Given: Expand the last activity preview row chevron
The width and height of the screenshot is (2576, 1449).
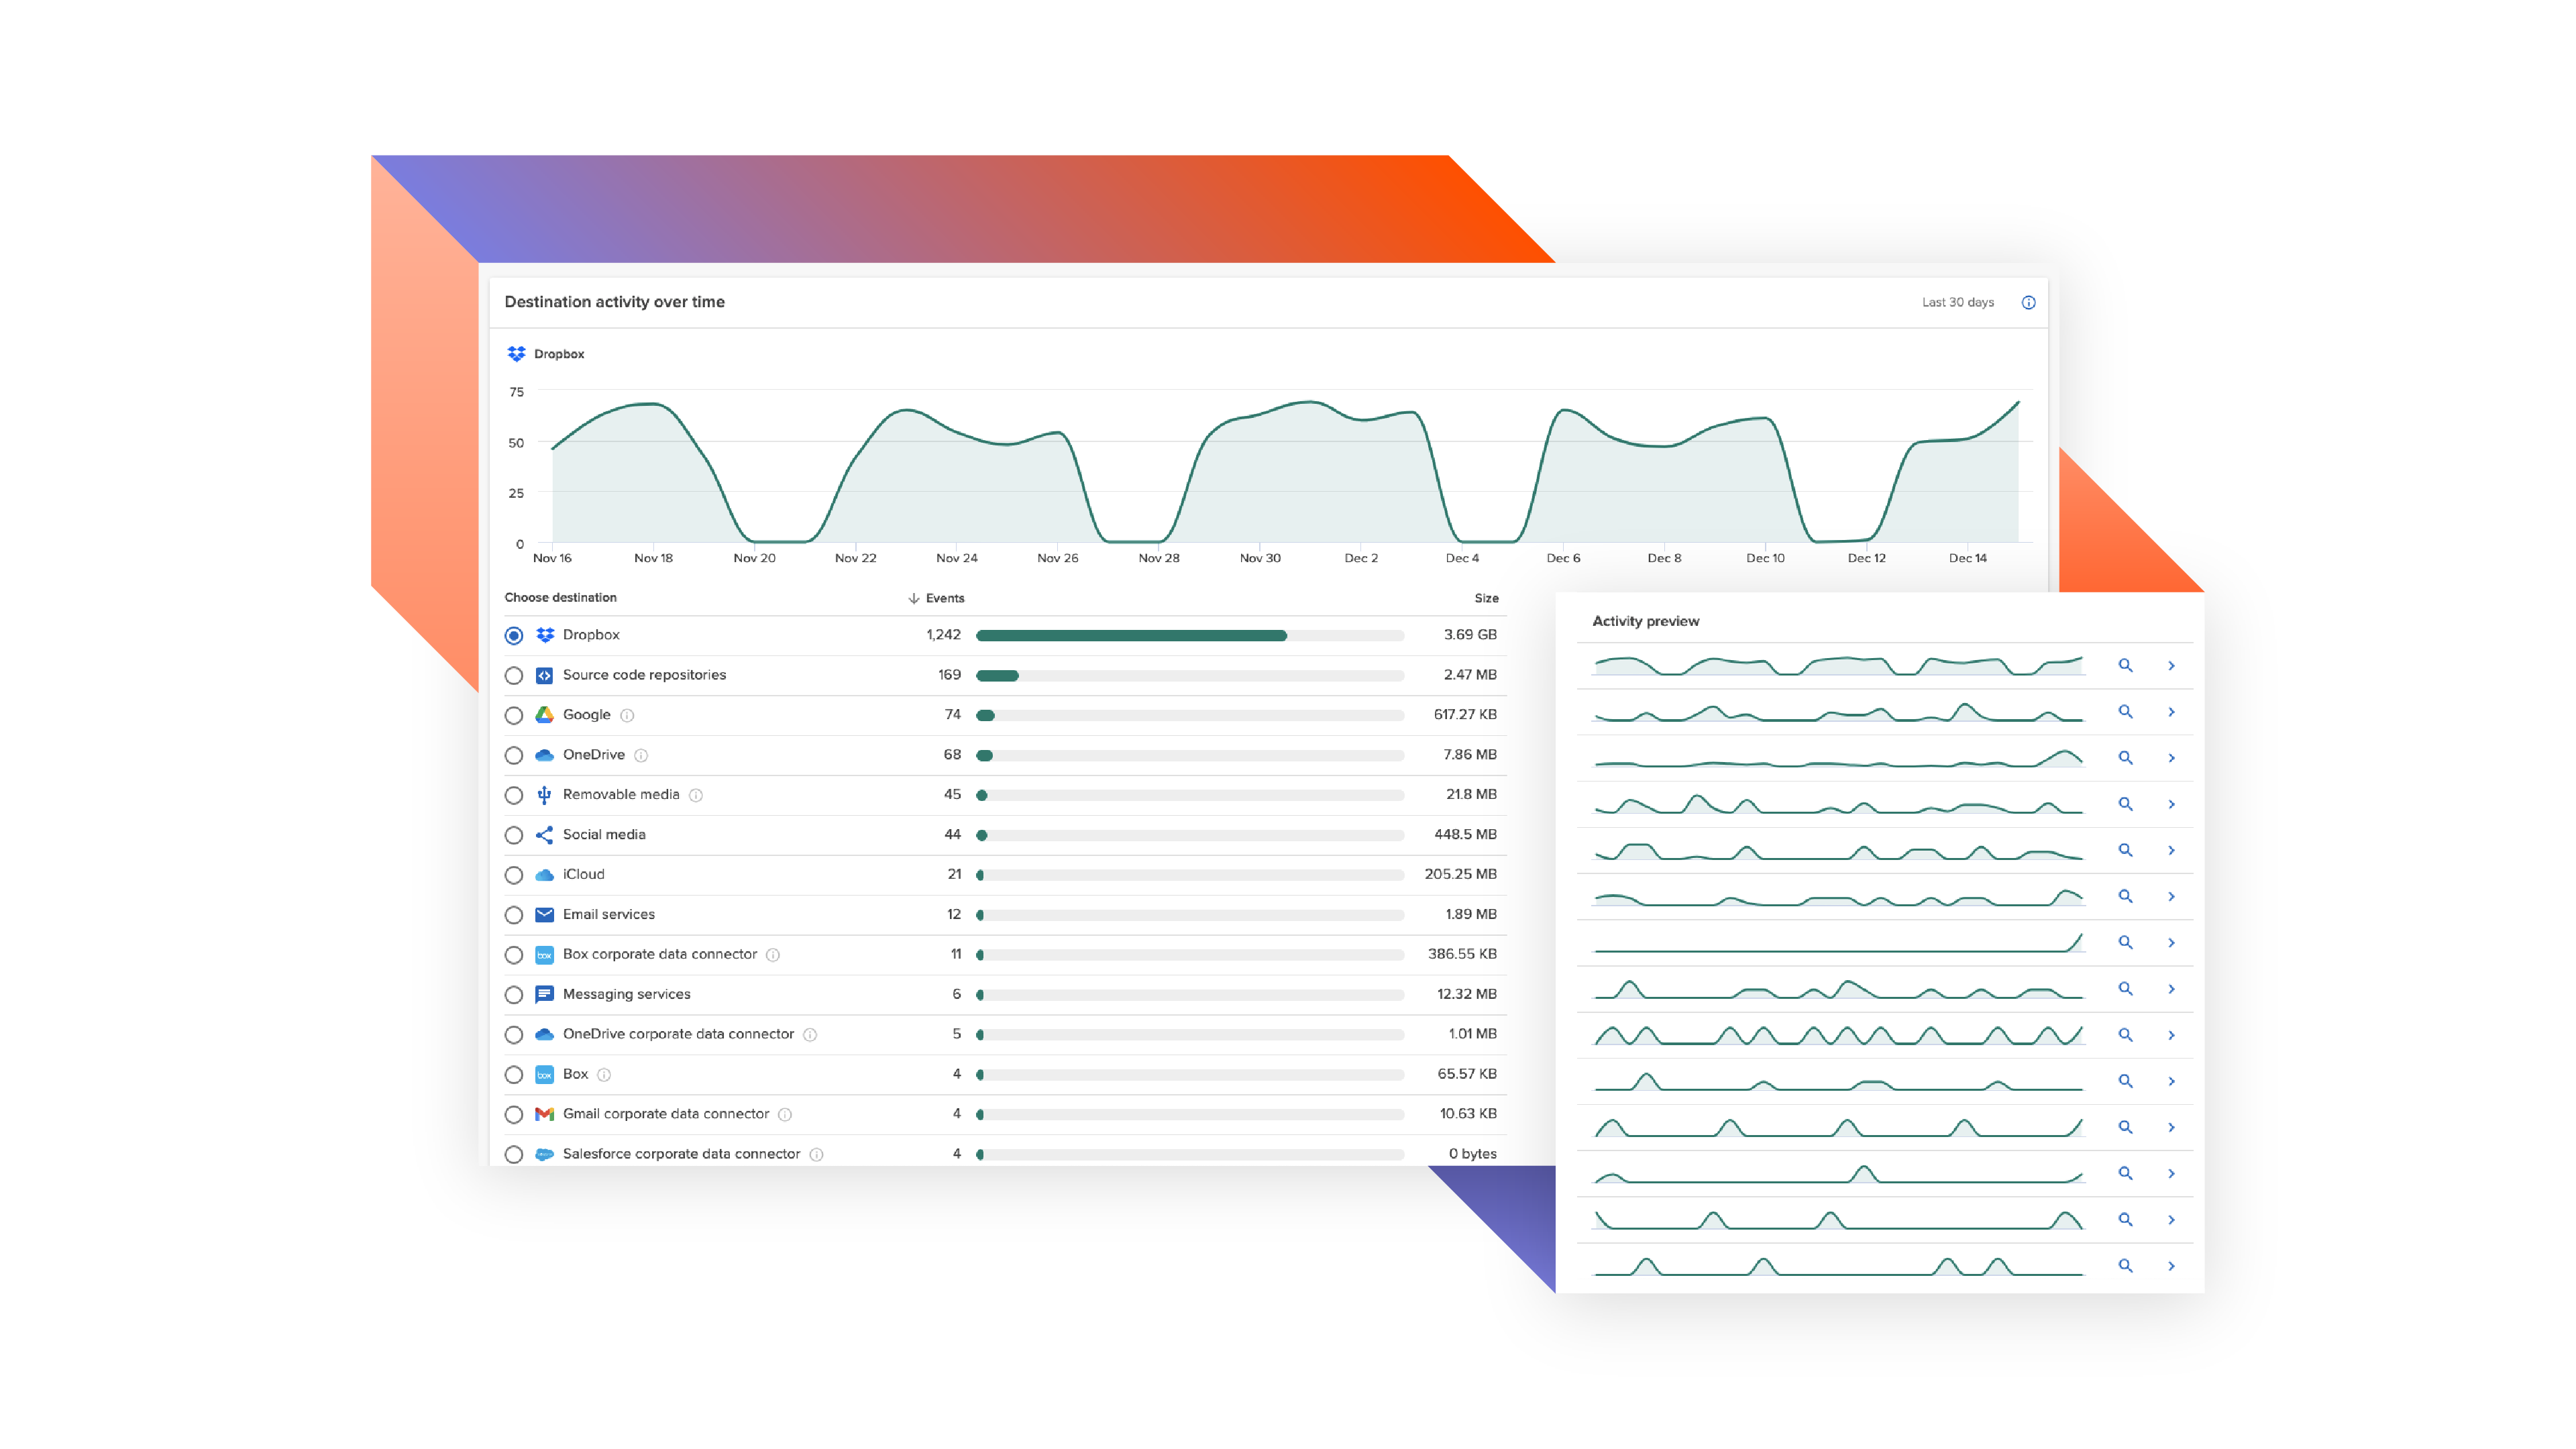Looking at the screenshot, I should coord(2171,1266).
